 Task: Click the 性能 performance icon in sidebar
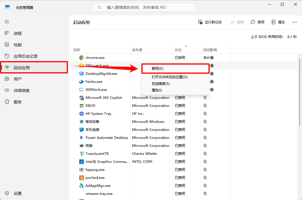pyautogui.click(x=7, y=45)
